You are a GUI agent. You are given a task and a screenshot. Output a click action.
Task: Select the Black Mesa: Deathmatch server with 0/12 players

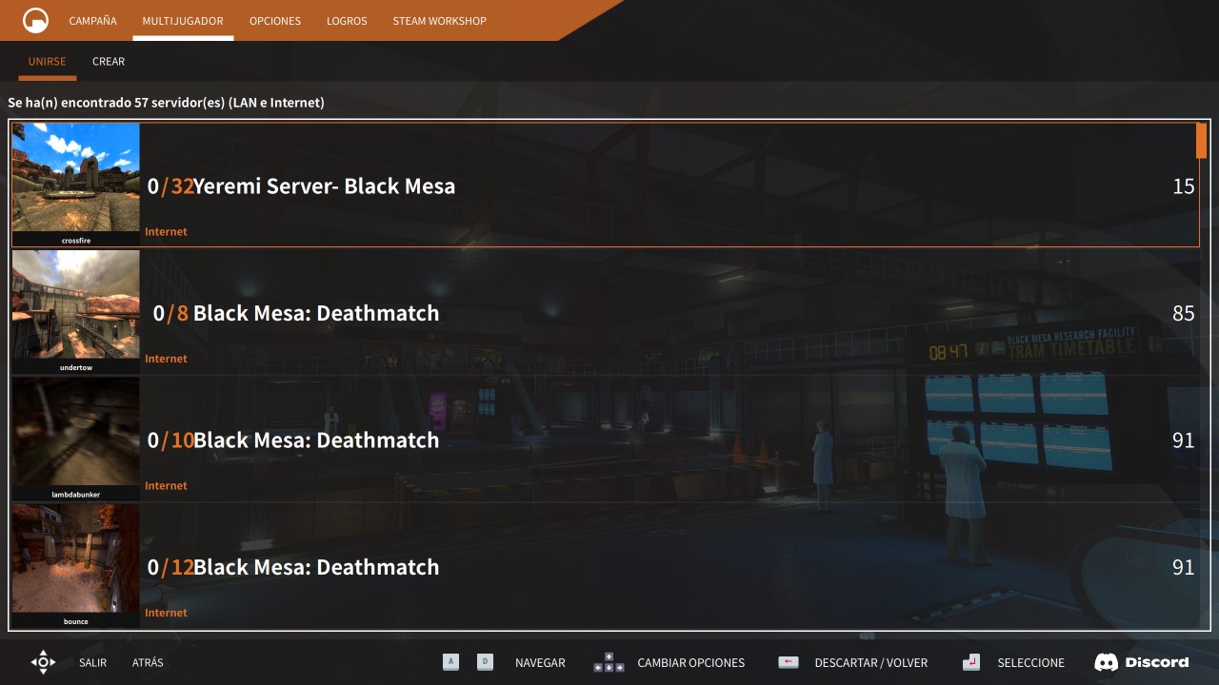click(x=606, y=566)
